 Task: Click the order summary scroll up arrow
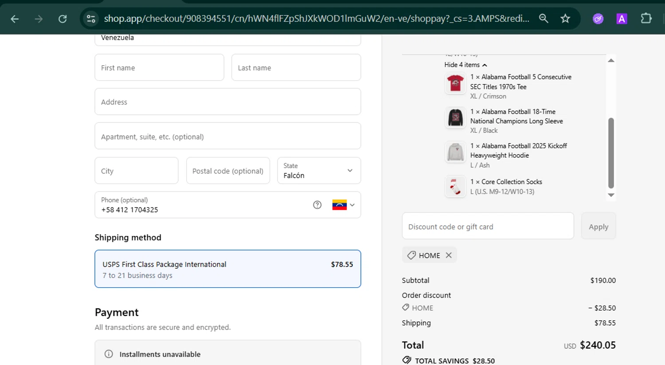(611, 61)
